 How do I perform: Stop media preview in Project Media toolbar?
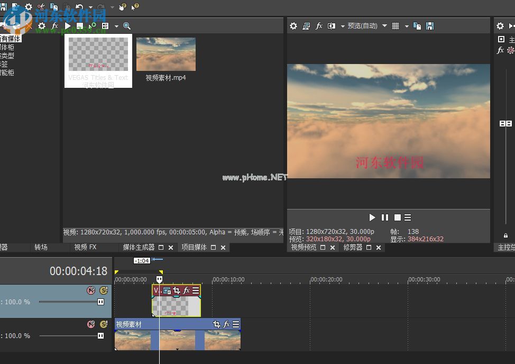(80, 25)
